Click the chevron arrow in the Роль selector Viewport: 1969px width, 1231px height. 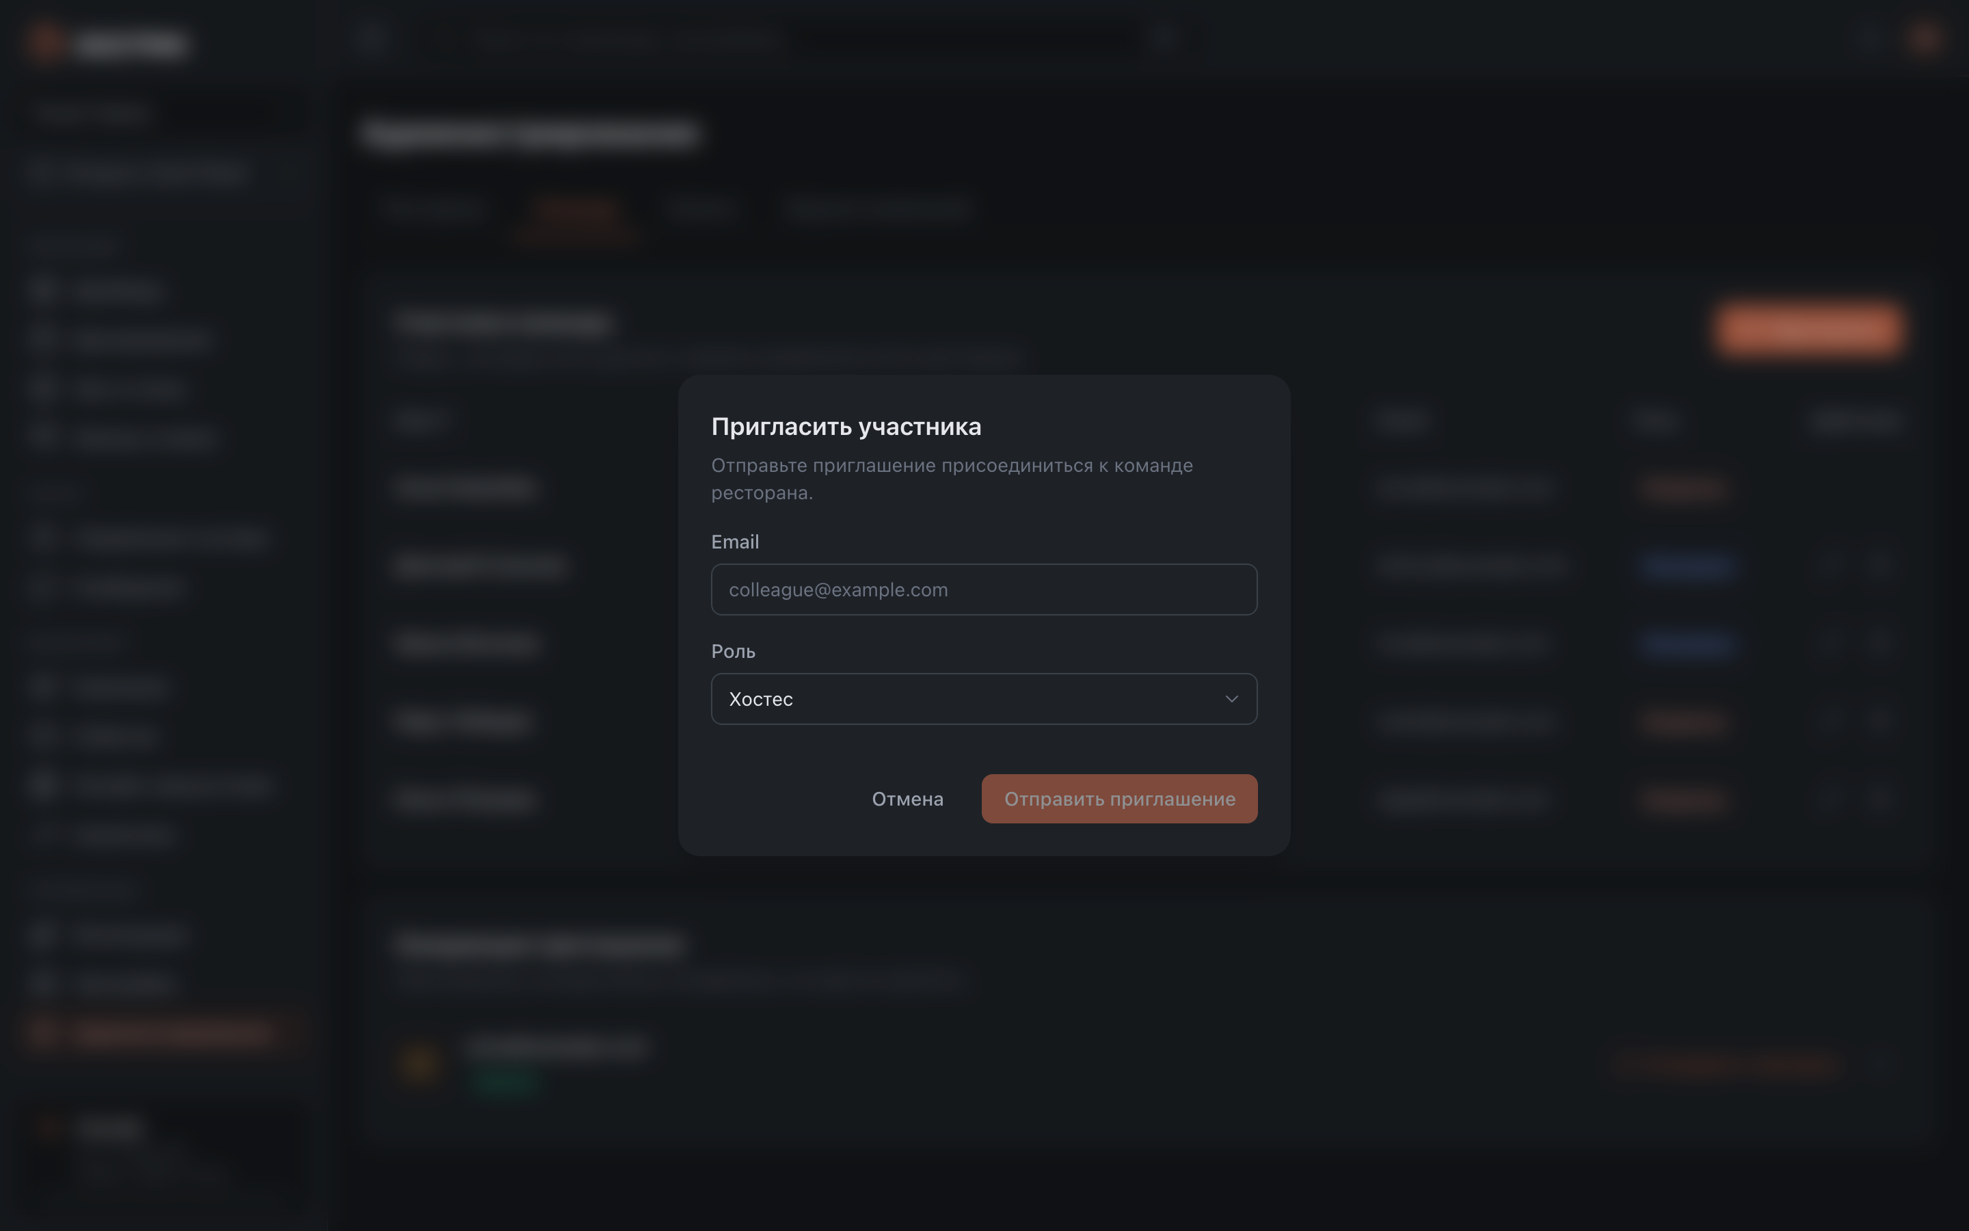pos(1231,698)
